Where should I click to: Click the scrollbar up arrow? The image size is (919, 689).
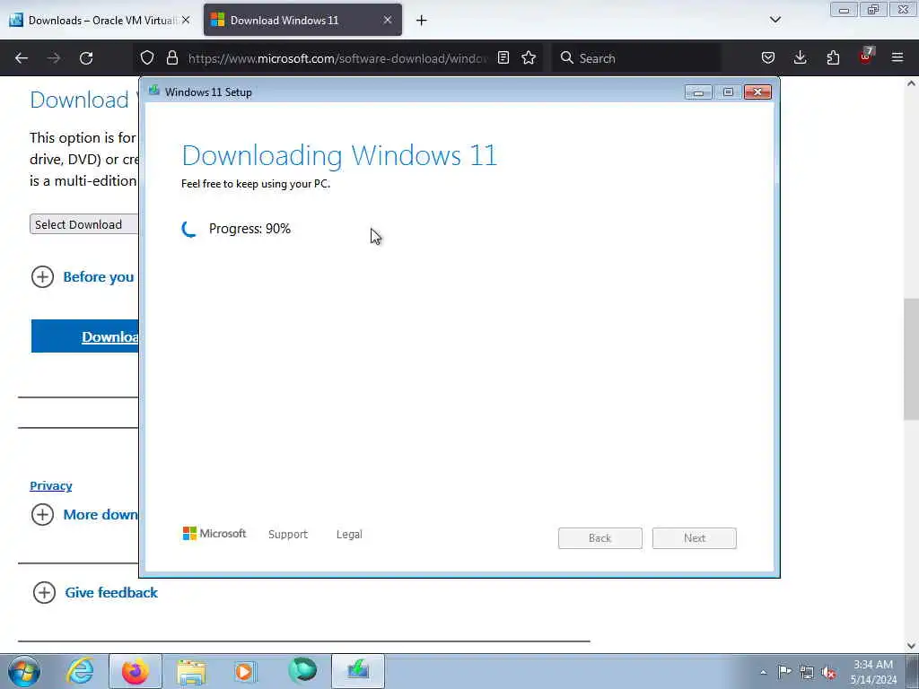point(911,83)
